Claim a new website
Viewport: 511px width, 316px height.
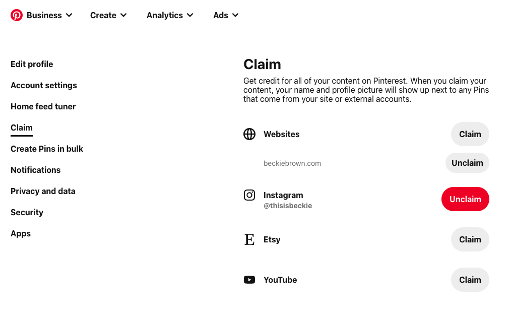470,134
